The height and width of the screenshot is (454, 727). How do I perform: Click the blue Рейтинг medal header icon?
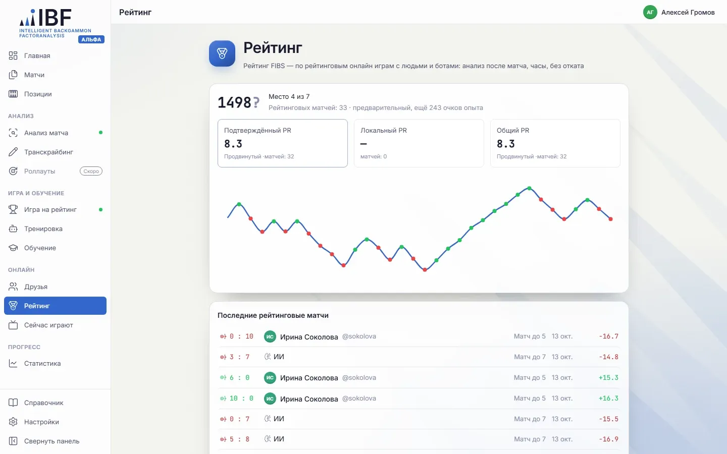[222, 53]
